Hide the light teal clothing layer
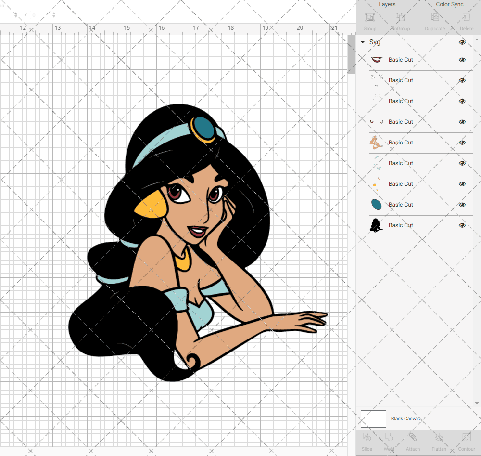The height and width of the screenshot is (456, 481). tap(462, 163)
